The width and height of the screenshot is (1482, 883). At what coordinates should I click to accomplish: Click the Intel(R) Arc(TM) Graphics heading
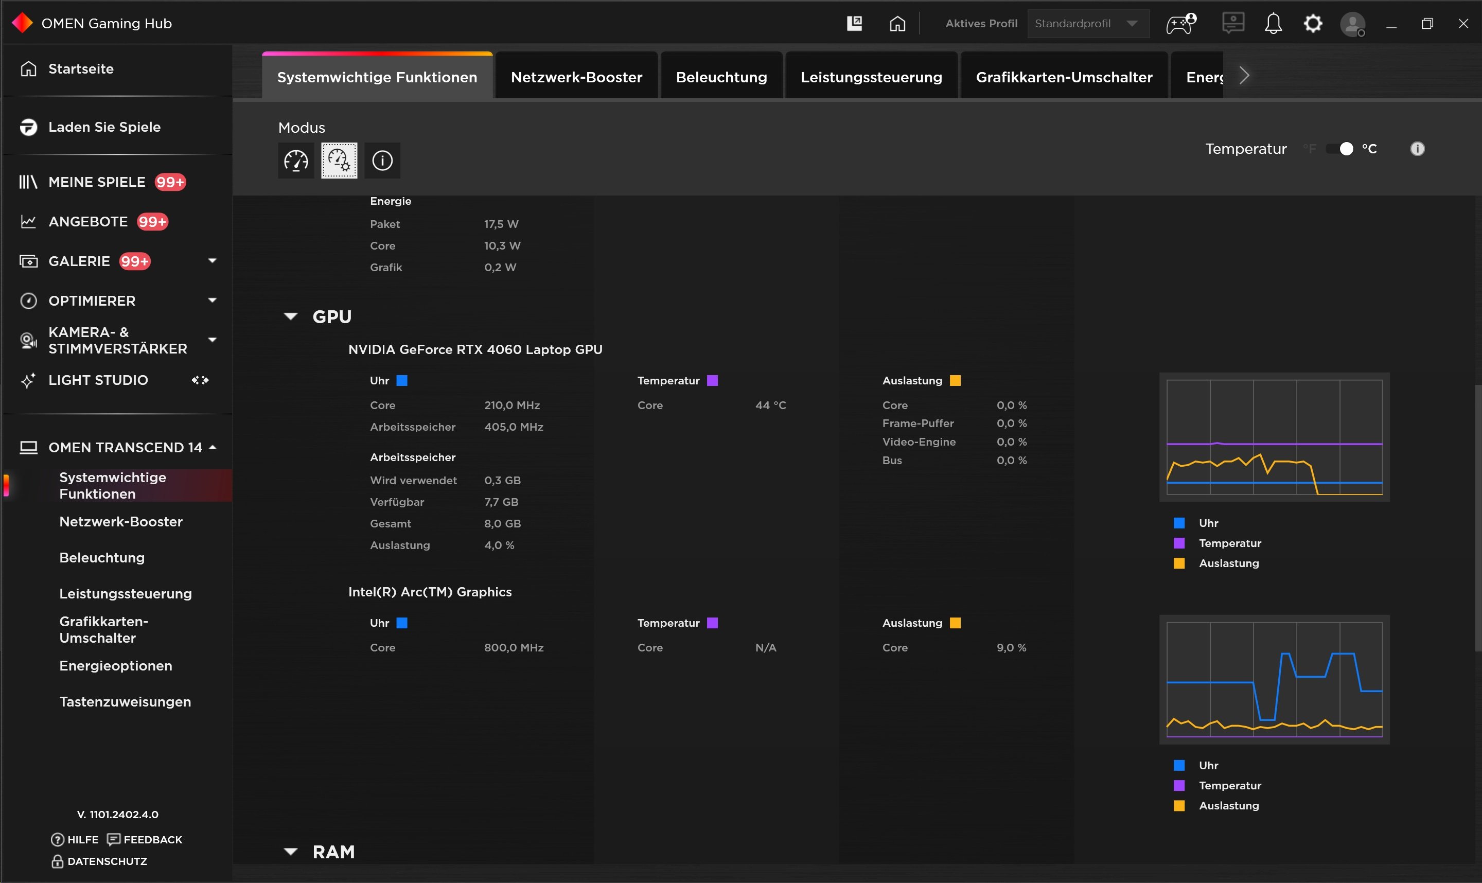pos(430,591)
